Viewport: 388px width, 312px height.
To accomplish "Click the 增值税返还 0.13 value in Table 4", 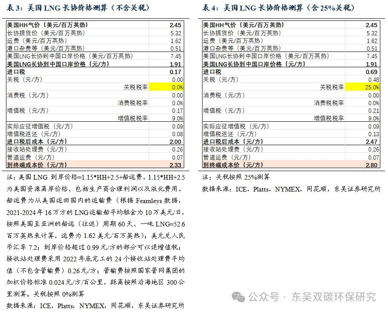I will click(x=374, y=134).
